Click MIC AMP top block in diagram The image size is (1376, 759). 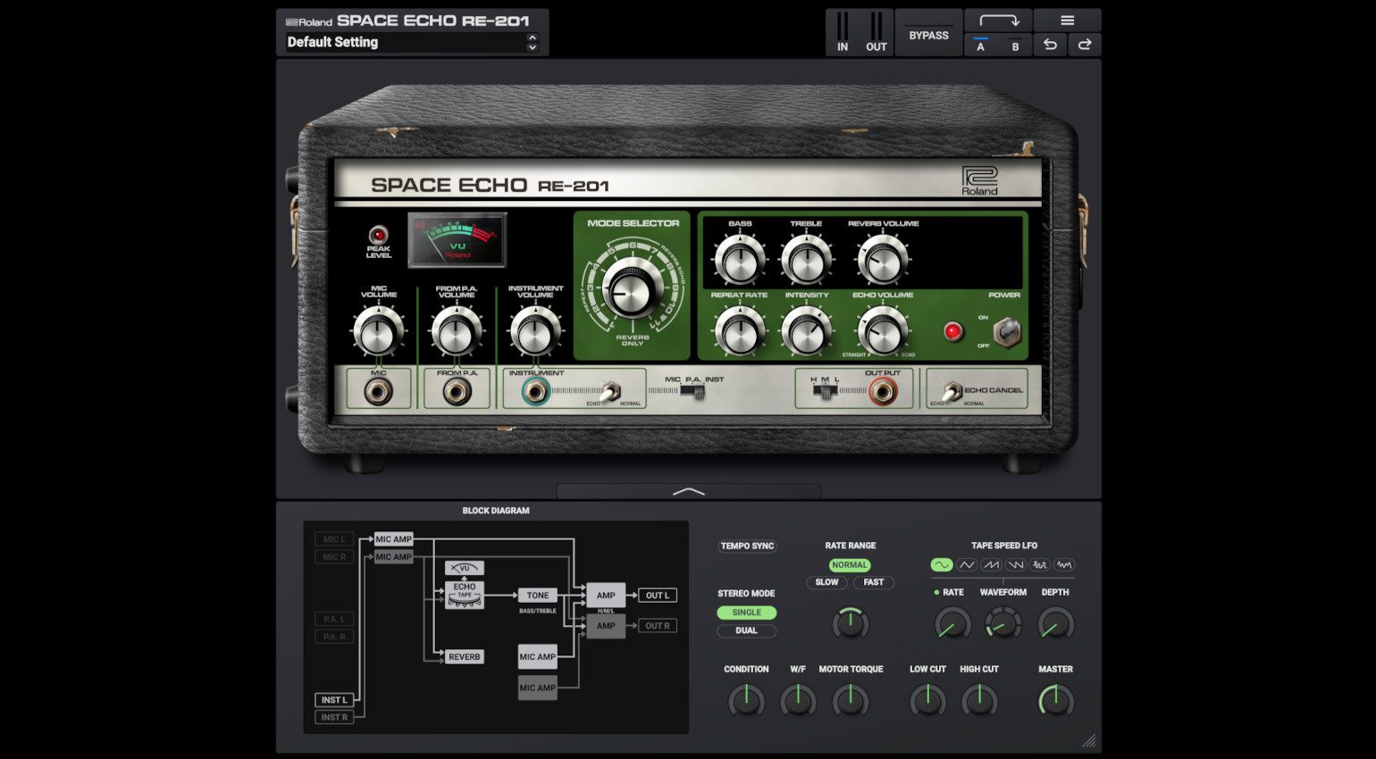pos(393,539)
